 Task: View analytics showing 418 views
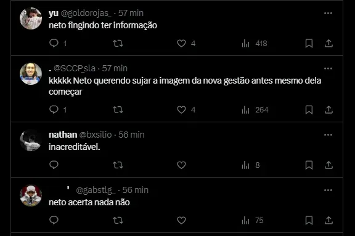[x=255, y=43]
